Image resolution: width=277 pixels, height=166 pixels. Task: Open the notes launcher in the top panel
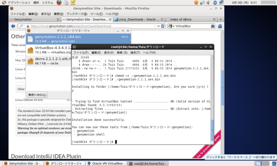tap(73, 2)
